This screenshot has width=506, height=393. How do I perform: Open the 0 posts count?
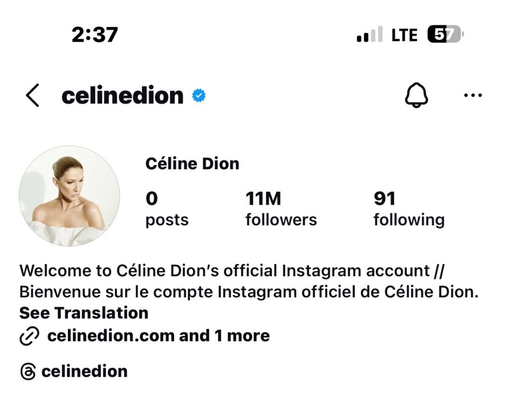166,209
